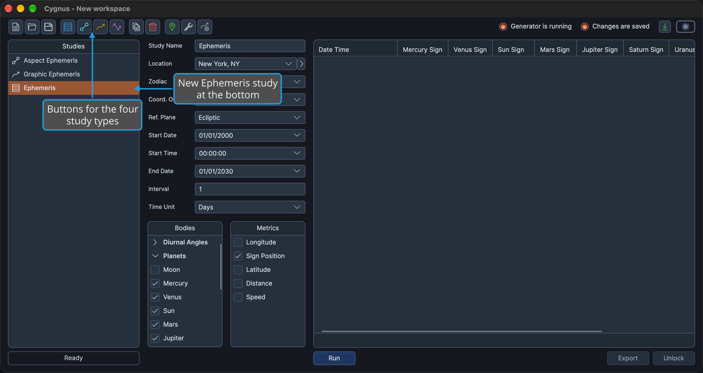Click the Mercury Sign column header

[x=422, y=50]
